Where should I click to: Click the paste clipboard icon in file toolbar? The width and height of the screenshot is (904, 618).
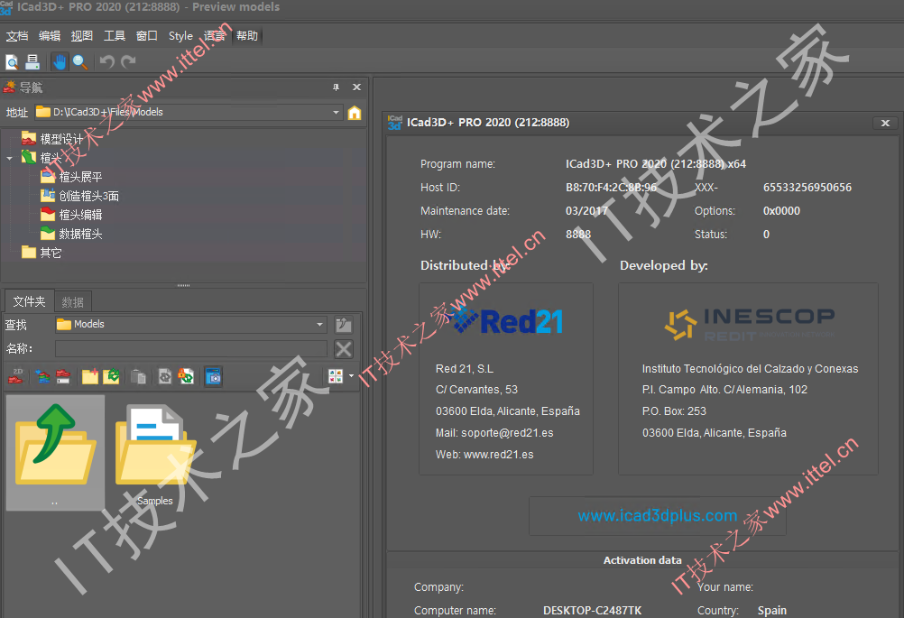pos(138,376)
